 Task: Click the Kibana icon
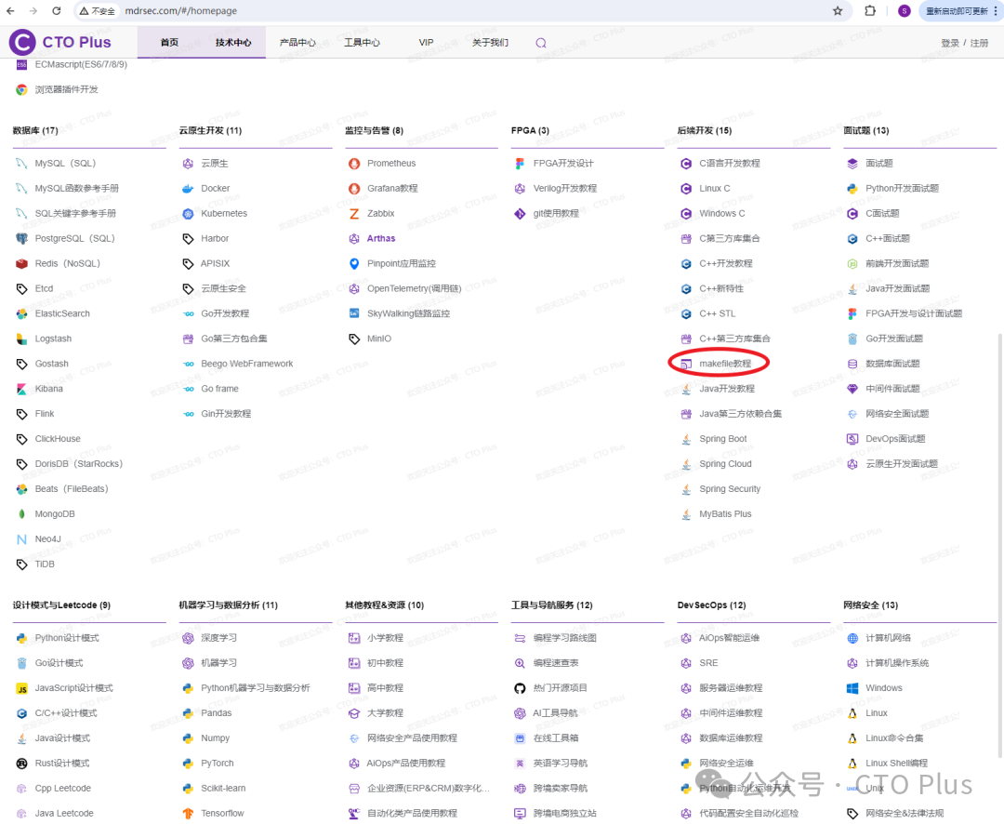point(21,389)
